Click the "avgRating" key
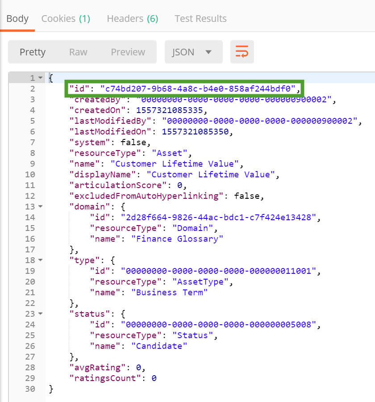Screen dimensions: 375x402 (x=97, y=368)
